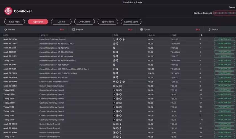Sort by the TYPE column header
Screen dimensions: 236x139
(x=116, y=35)
